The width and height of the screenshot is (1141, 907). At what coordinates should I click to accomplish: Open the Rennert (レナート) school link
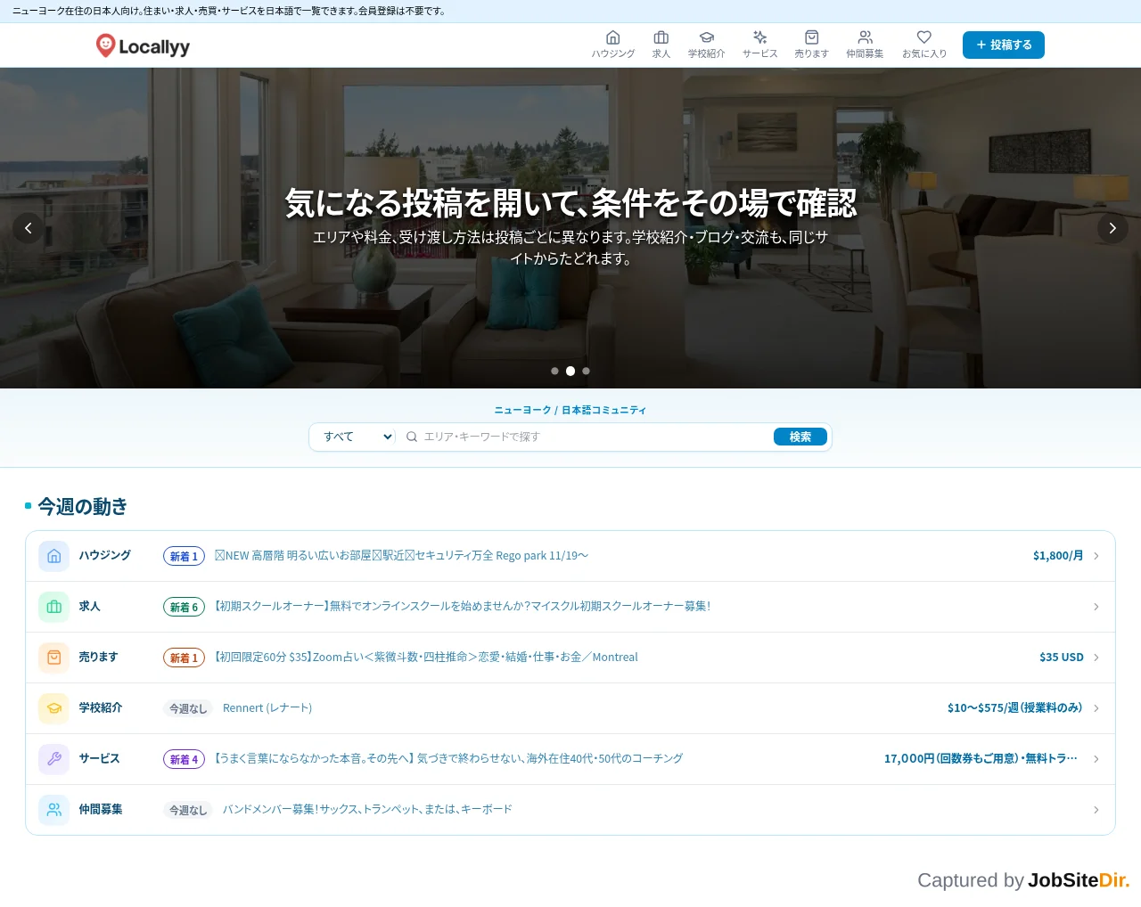pyautogui.click(x=267, y=708)
